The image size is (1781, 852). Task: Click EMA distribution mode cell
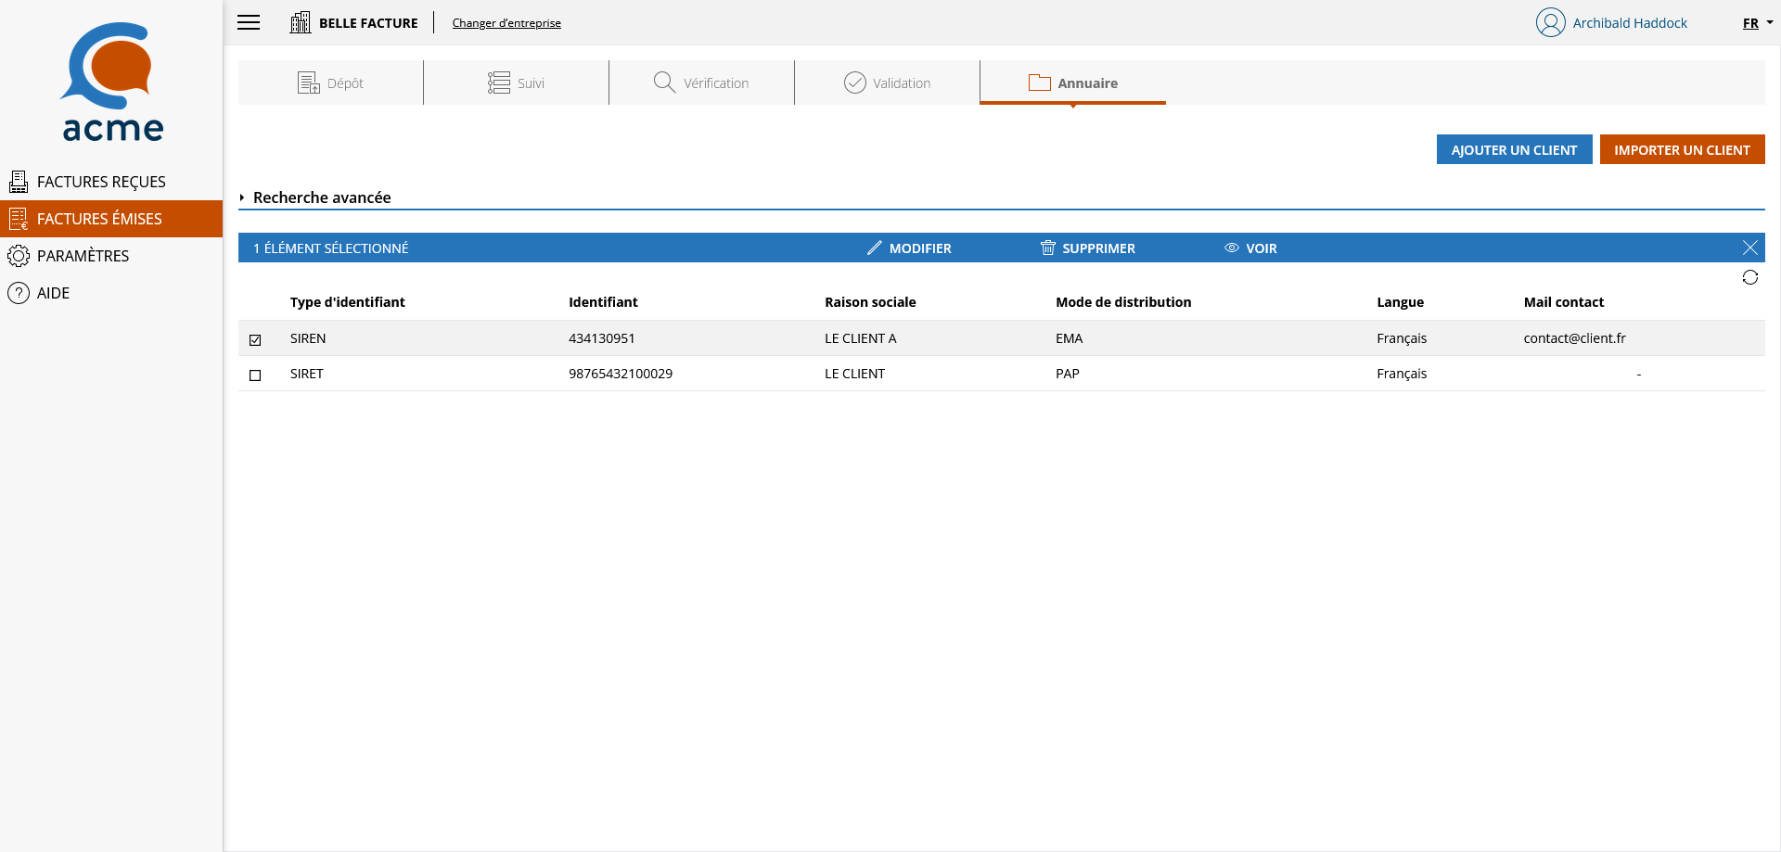tap(1069, 338)
